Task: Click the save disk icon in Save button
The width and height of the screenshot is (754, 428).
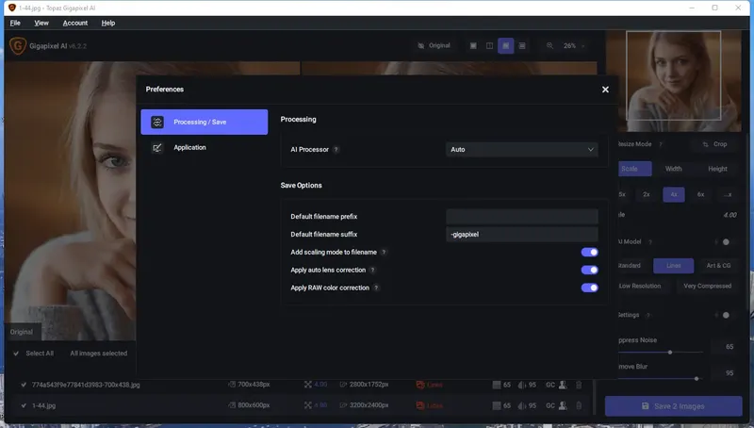Action: click(x=646, y=406)
